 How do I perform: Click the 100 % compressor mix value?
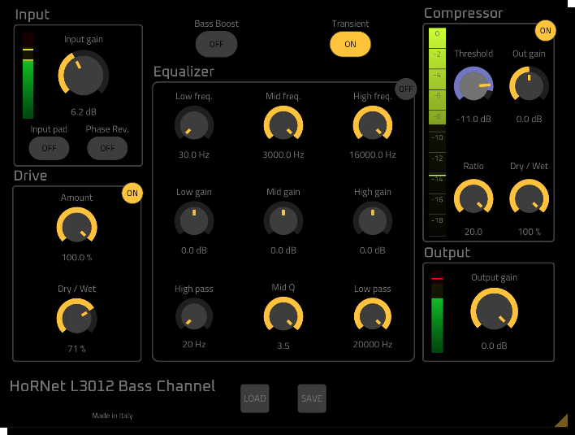[530, 232]
